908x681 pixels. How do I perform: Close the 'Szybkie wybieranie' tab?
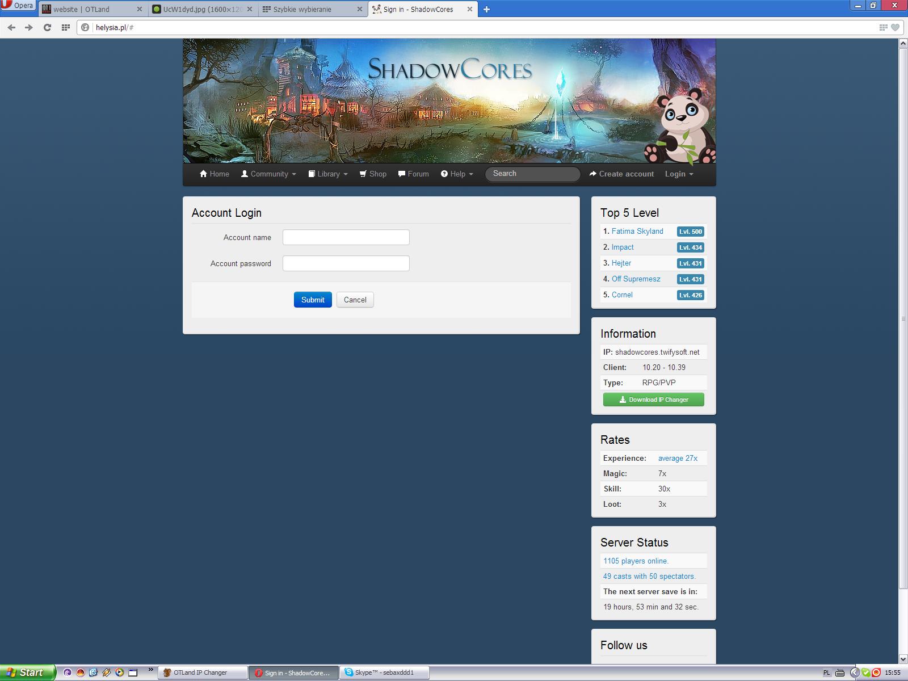359,9
